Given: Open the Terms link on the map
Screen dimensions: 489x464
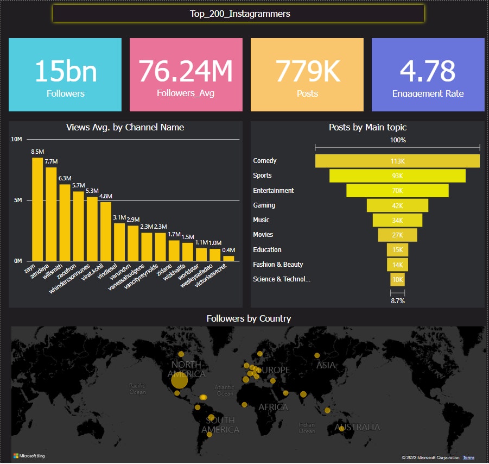Looking at the screenshot, I should pyautogui.click(x=468, y=458).
